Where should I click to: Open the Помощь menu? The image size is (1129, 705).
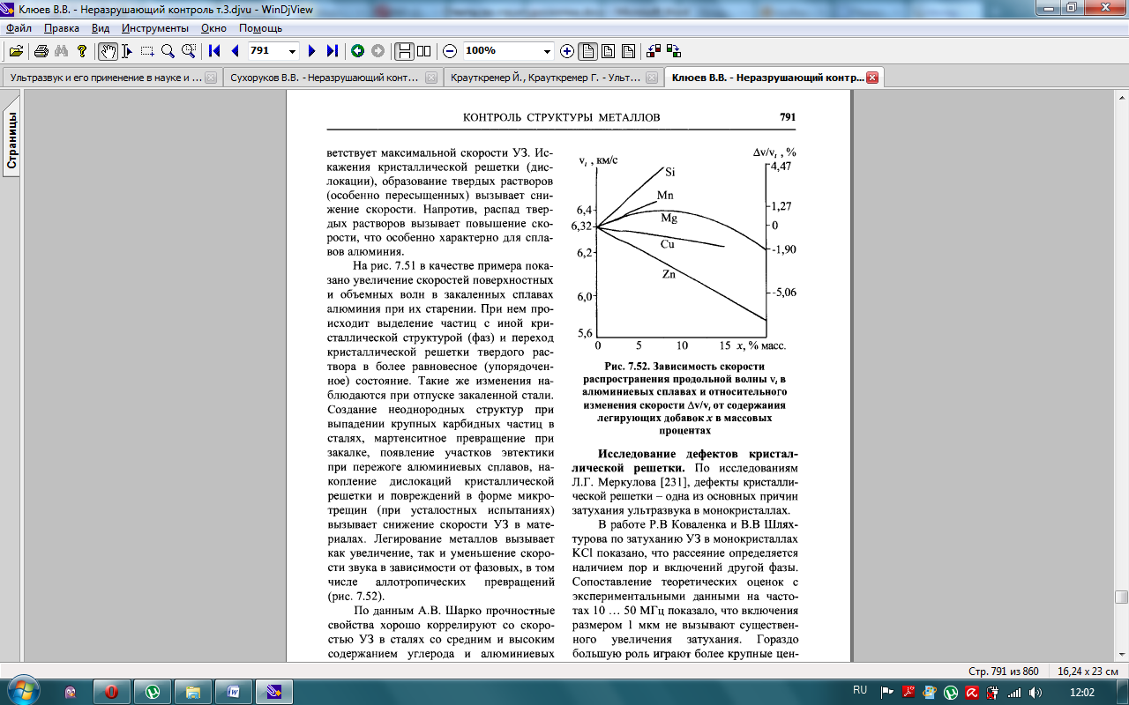260,28
